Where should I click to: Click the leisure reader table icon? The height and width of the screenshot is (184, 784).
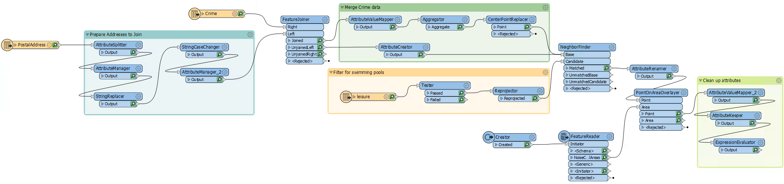(x=346, y=97)
